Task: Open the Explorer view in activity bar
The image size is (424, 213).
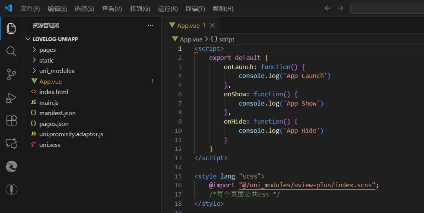Action: tap(12, 28)
